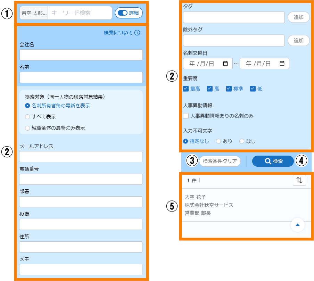Click the 検索条件クリア button
The image size is (314, 281).
pyautogui.click(x=220, y=161)
